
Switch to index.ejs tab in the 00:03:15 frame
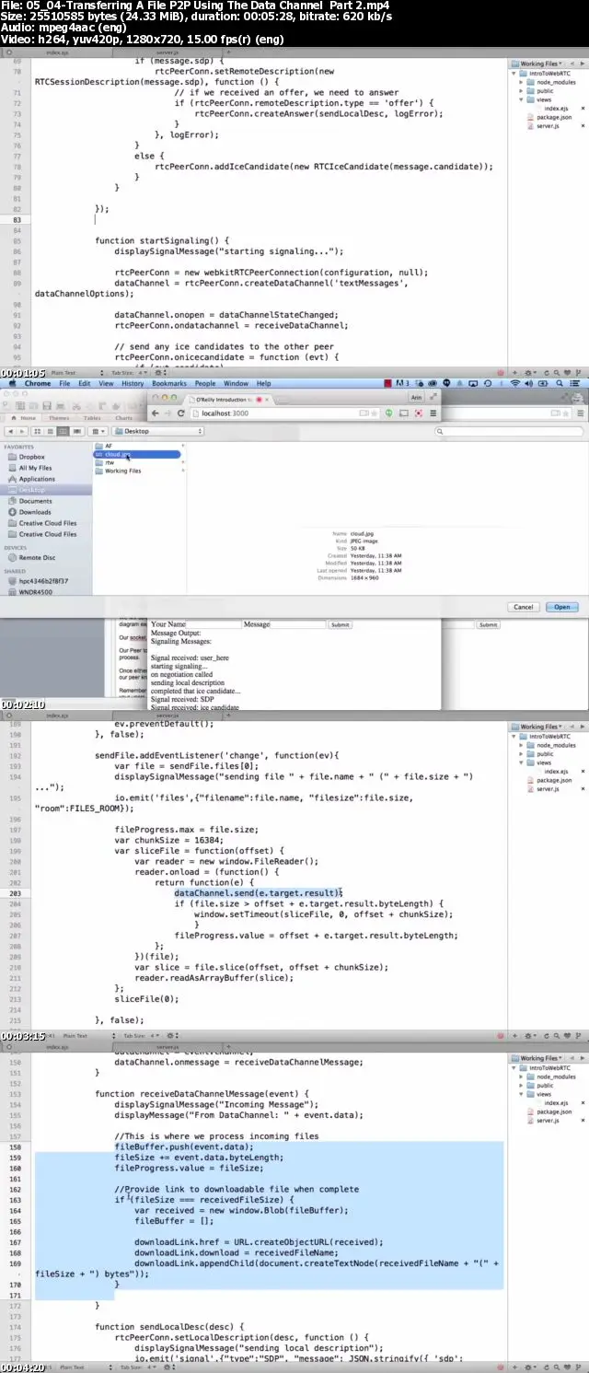coord(57,715)
